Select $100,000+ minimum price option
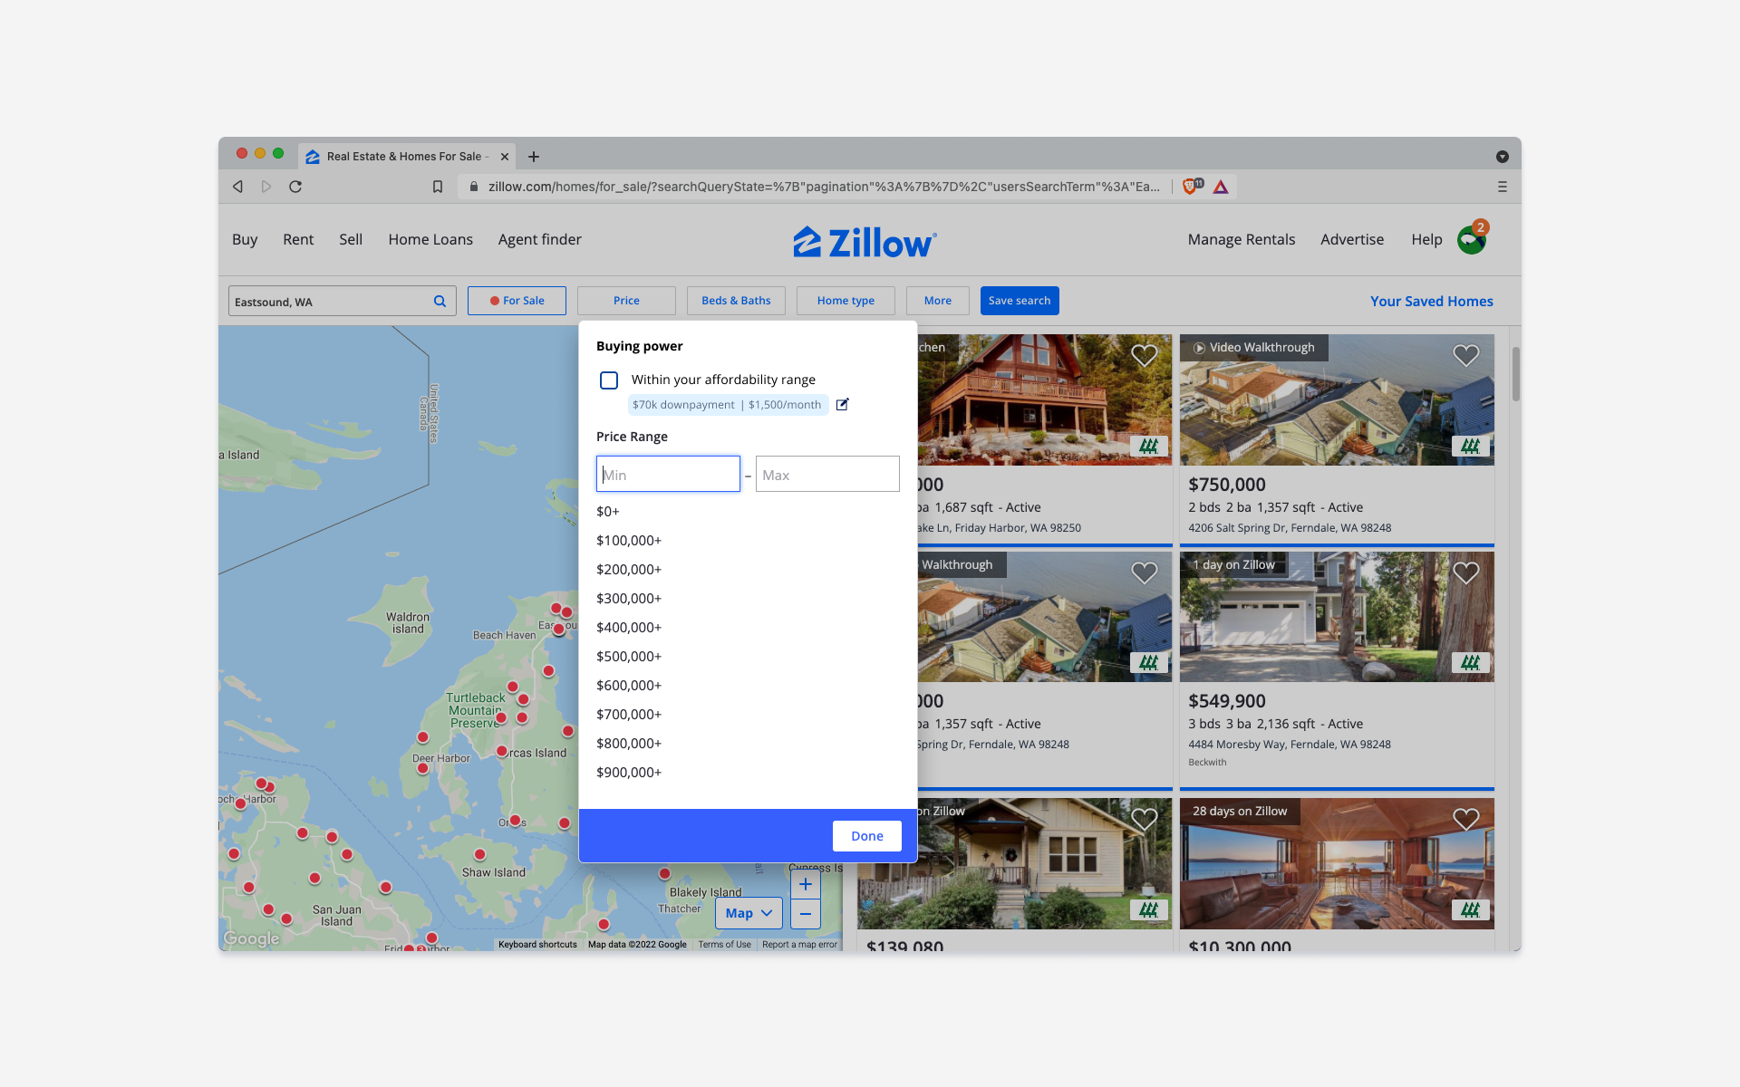Viewport: 1740px width, 1087px height. pos(629,541)
